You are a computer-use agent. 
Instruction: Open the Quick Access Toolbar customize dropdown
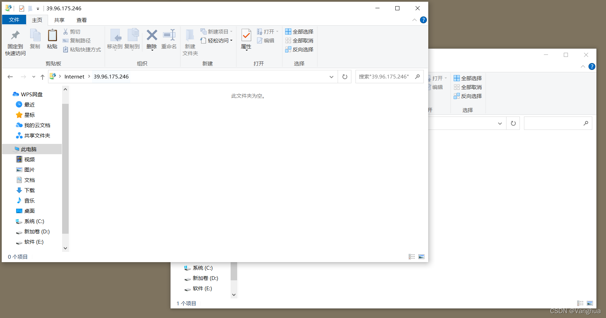coord(38,9)
